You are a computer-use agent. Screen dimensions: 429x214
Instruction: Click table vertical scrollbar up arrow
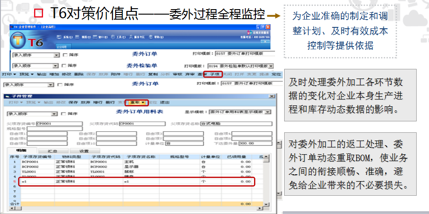pos(267,157)
